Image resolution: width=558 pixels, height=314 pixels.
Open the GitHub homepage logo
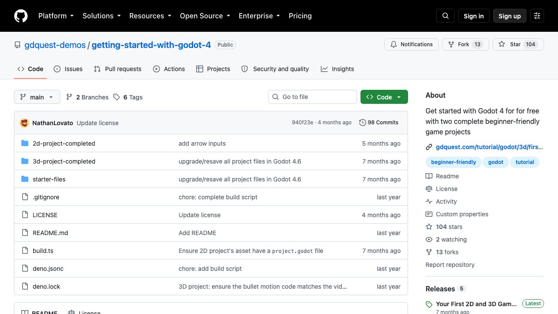[21, 16]
